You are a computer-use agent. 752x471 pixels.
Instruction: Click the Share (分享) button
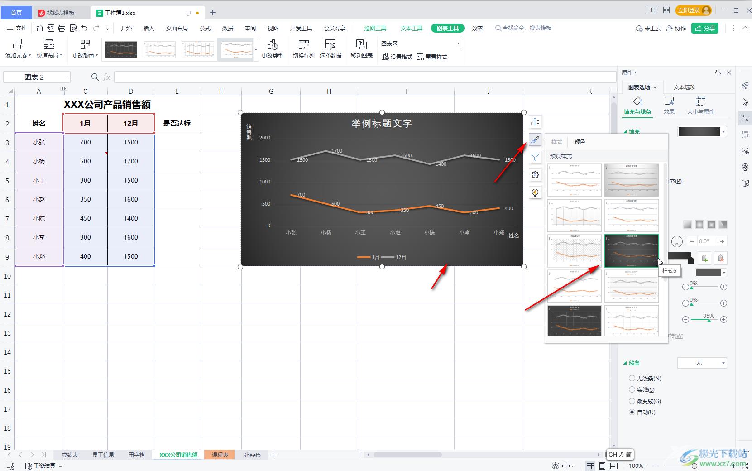[705, 28]
